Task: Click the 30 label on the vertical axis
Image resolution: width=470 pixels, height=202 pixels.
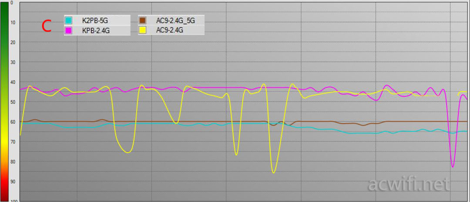Action: point(13,62)
